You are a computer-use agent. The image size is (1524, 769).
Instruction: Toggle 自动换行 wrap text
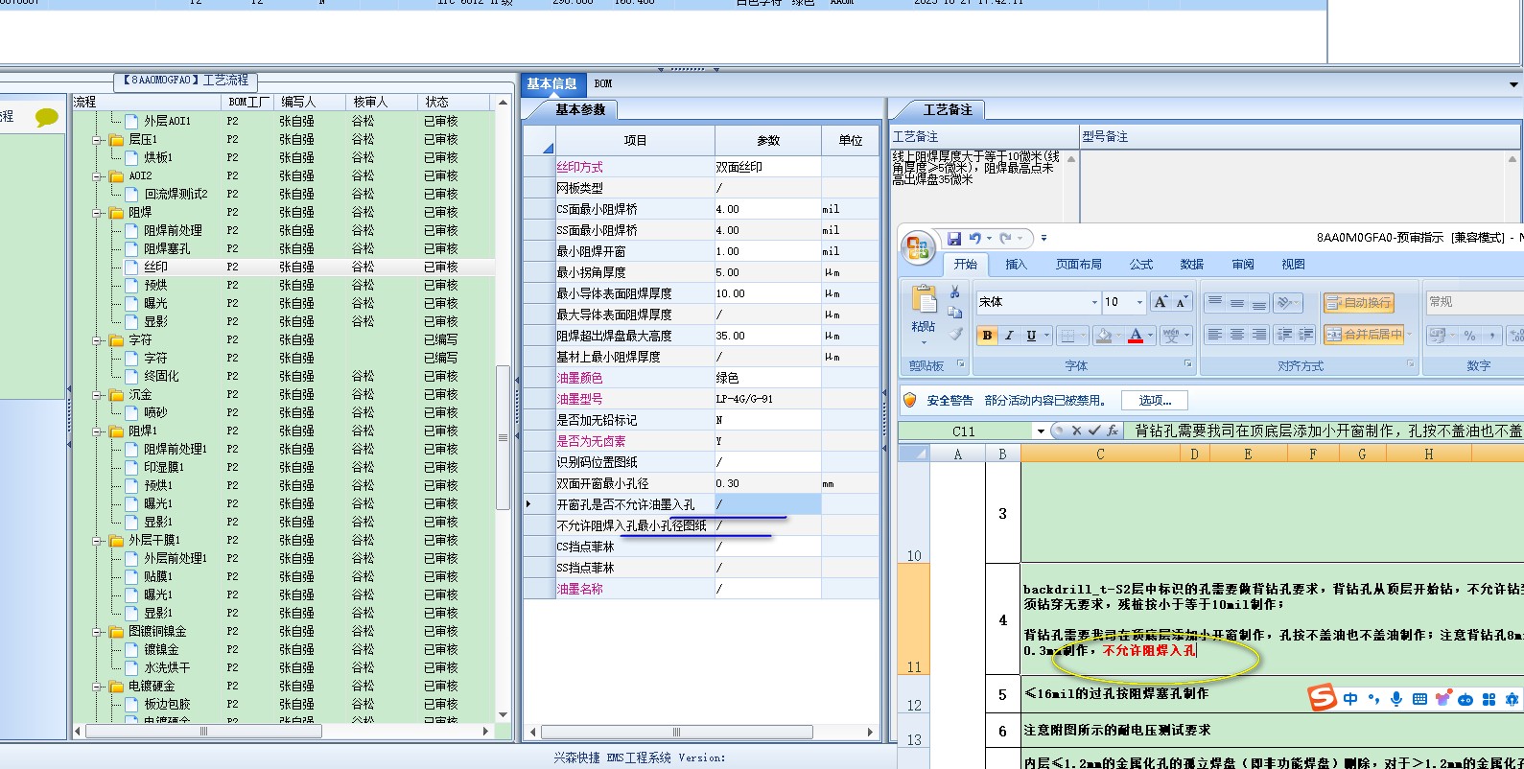(x=1358, y=302)
